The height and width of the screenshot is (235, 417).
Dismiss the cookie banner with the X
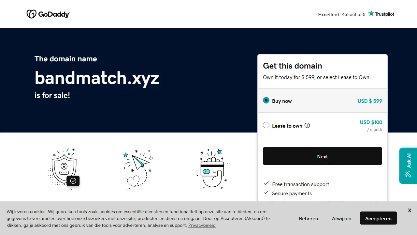point(410,210)
